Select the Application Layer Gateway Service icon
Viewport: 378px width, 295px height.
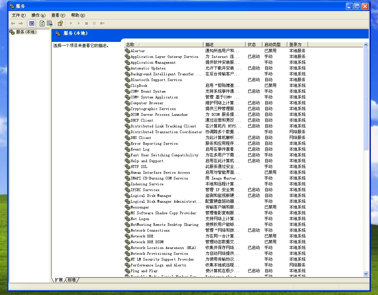pyautogui.click(x=127, y=57)
